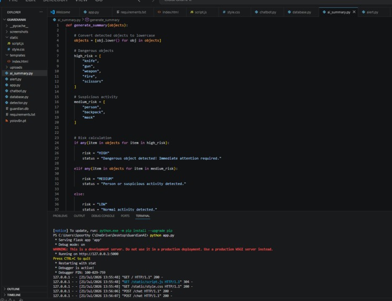Expand the TIMELINE section
The image size is (392, 301).
pos(14,295)
